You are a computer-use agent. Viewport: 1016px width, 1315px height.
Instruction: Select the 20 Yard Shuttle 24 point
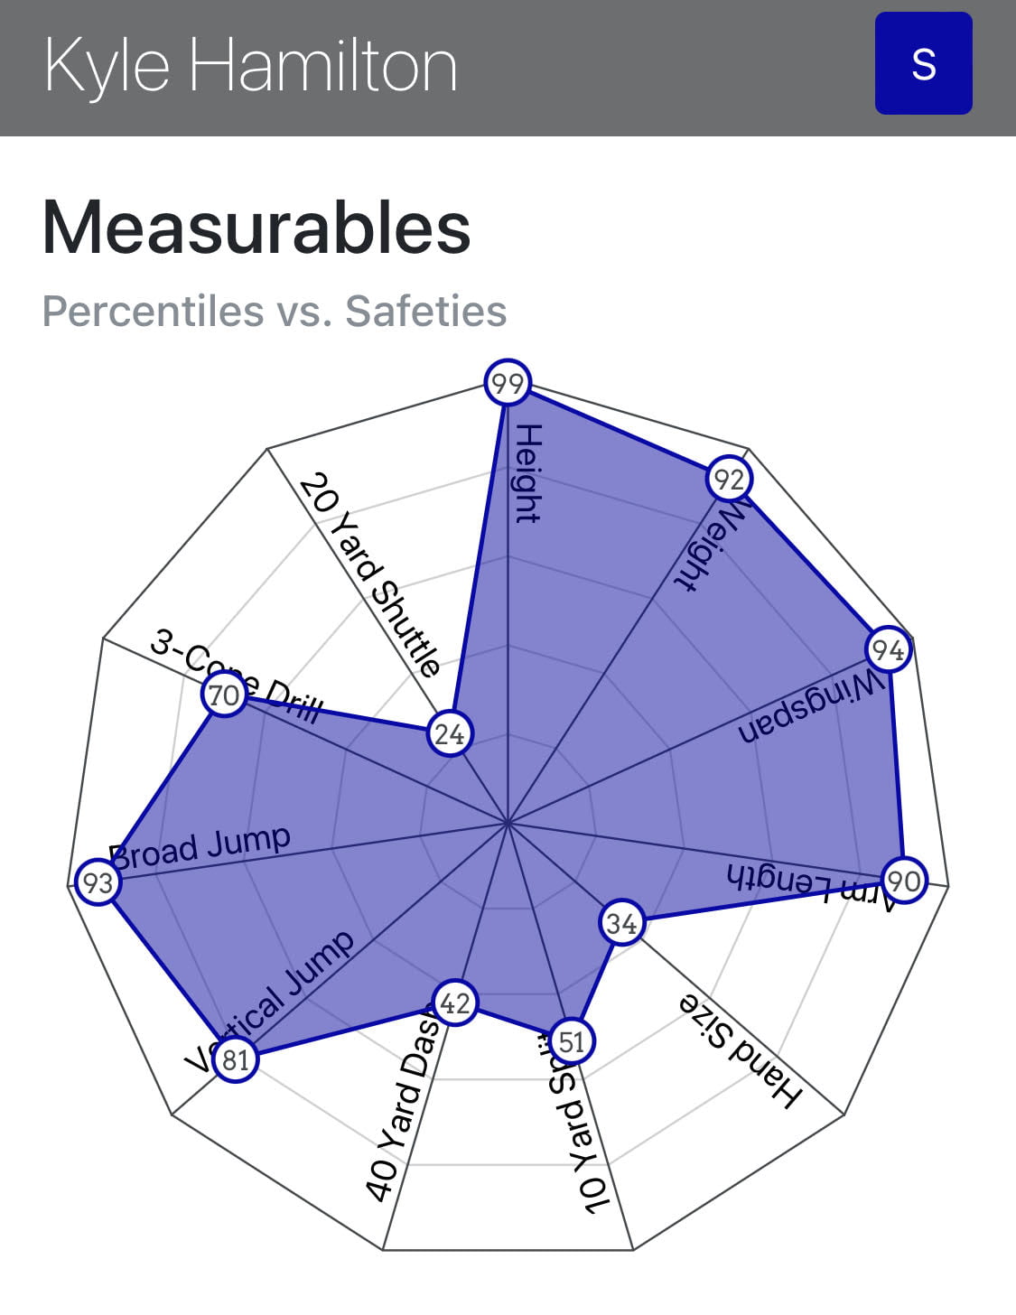449,734
